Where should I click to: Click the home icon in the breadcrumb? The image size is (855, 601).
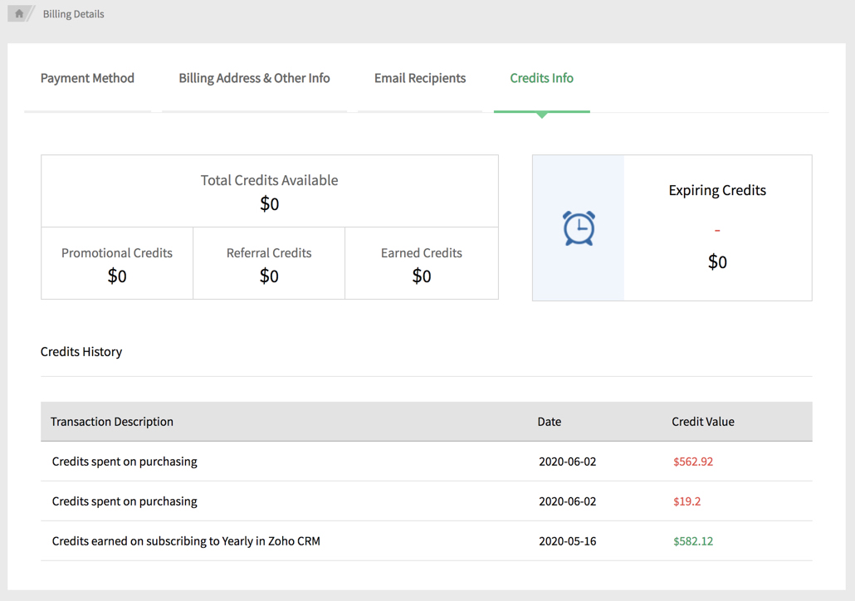[20, 13]
